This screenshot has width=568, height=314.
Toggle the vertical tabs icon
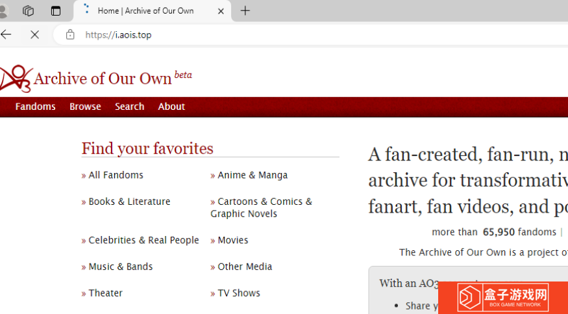[x=56, y=11]
